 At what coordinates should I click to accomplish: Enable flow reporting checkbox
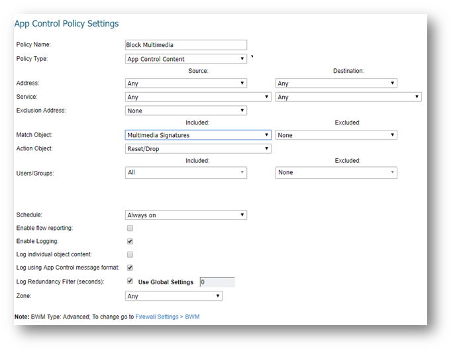(130, 228)
